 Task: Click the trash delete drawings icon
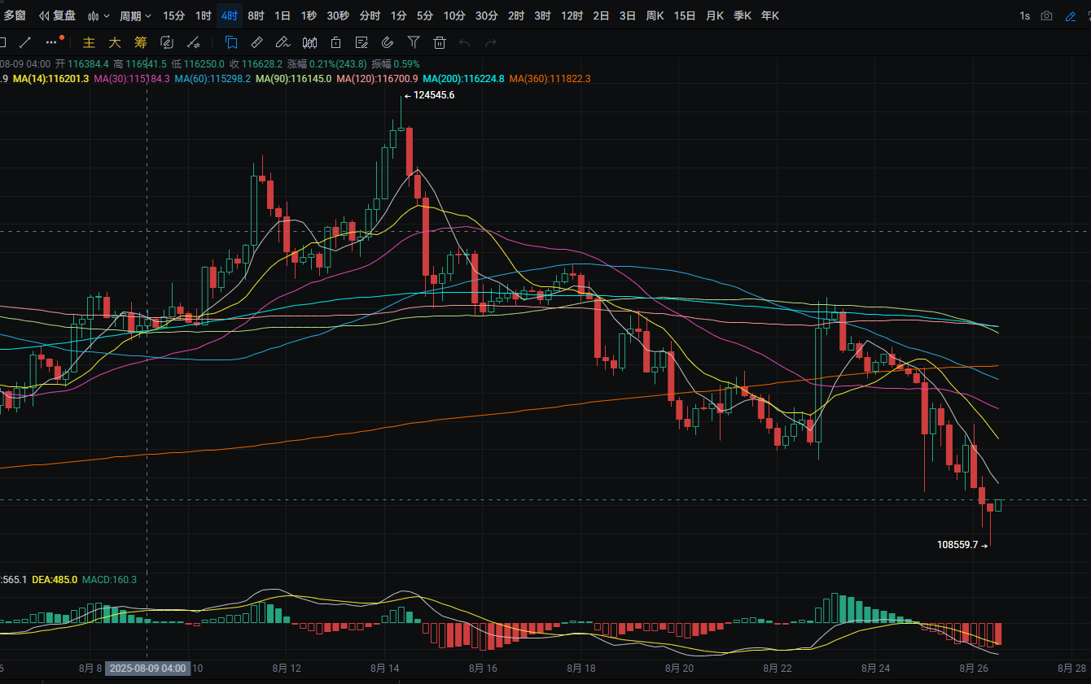coord(440,42)
